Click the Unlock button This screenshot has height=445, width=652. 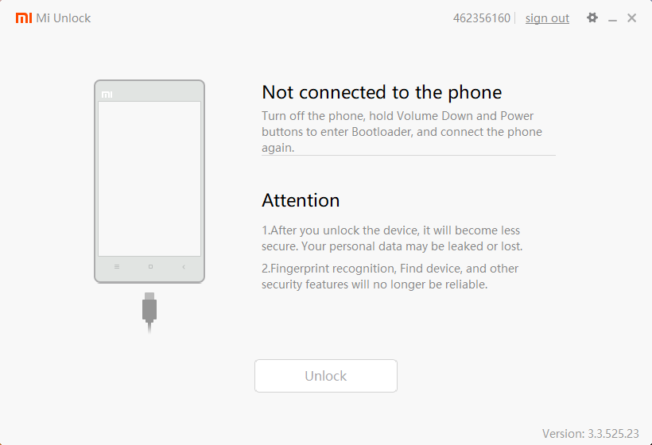(x=326, y=376)
